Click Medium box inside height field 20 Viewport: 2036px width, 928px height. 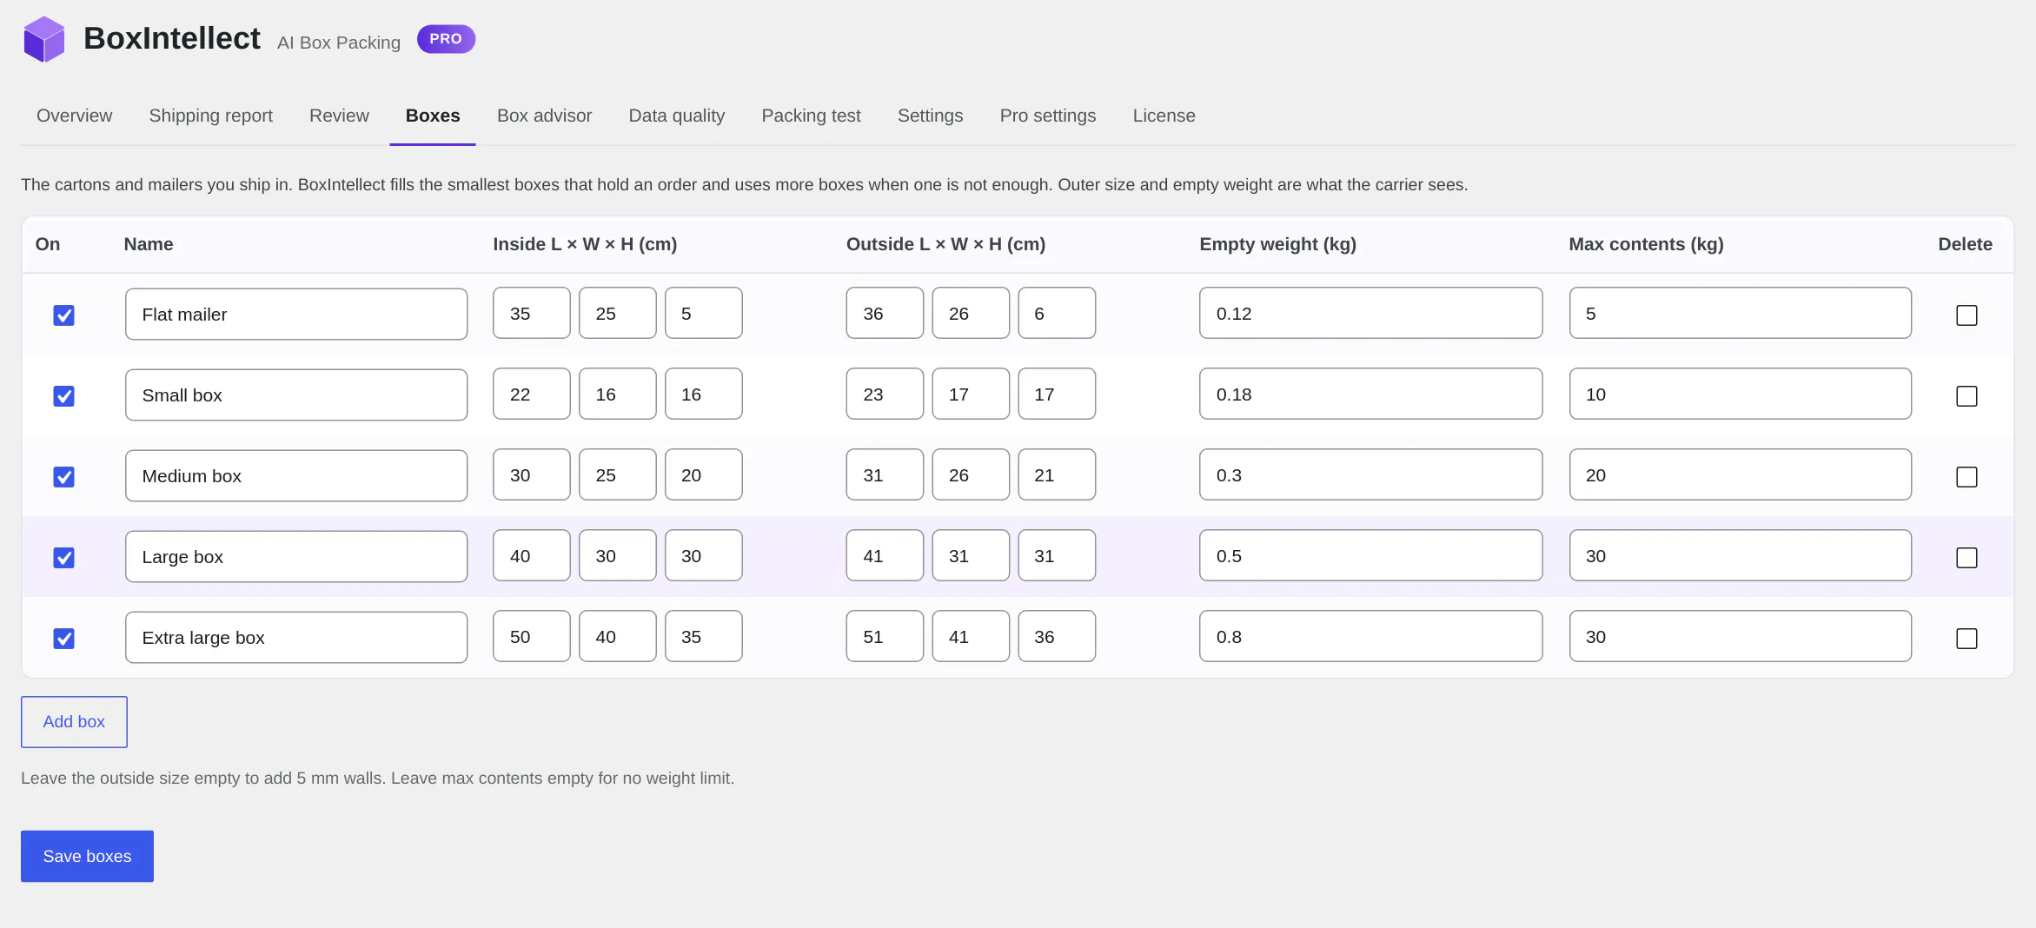[704, 474]
